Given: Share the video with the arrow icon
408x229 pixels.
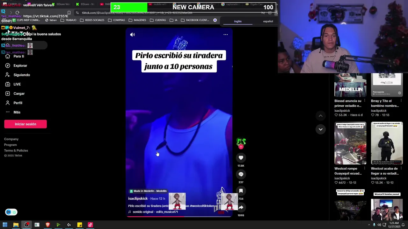Looking at the screenshot, I should [241, 207].
